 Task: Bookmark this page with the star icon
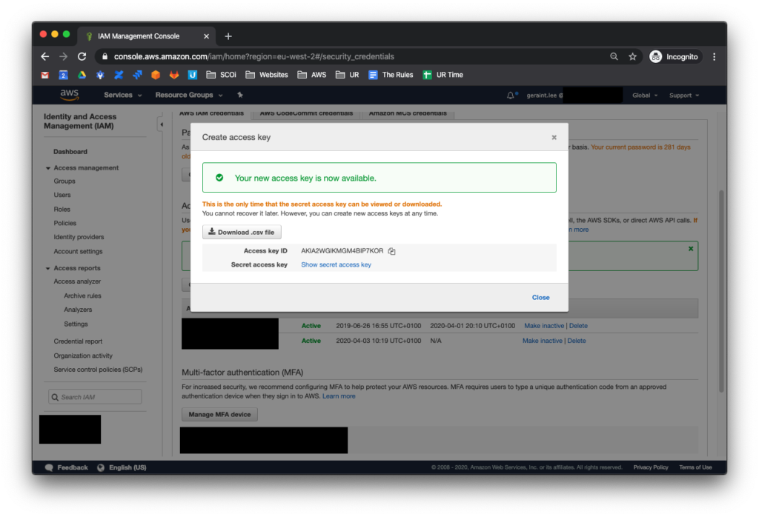pos(633,56)
